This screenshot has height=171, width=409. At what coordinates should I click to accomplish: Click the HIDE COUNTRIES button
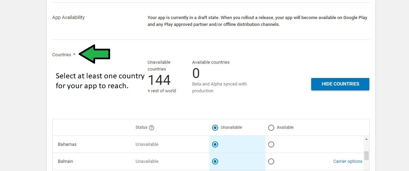[340, 84]
